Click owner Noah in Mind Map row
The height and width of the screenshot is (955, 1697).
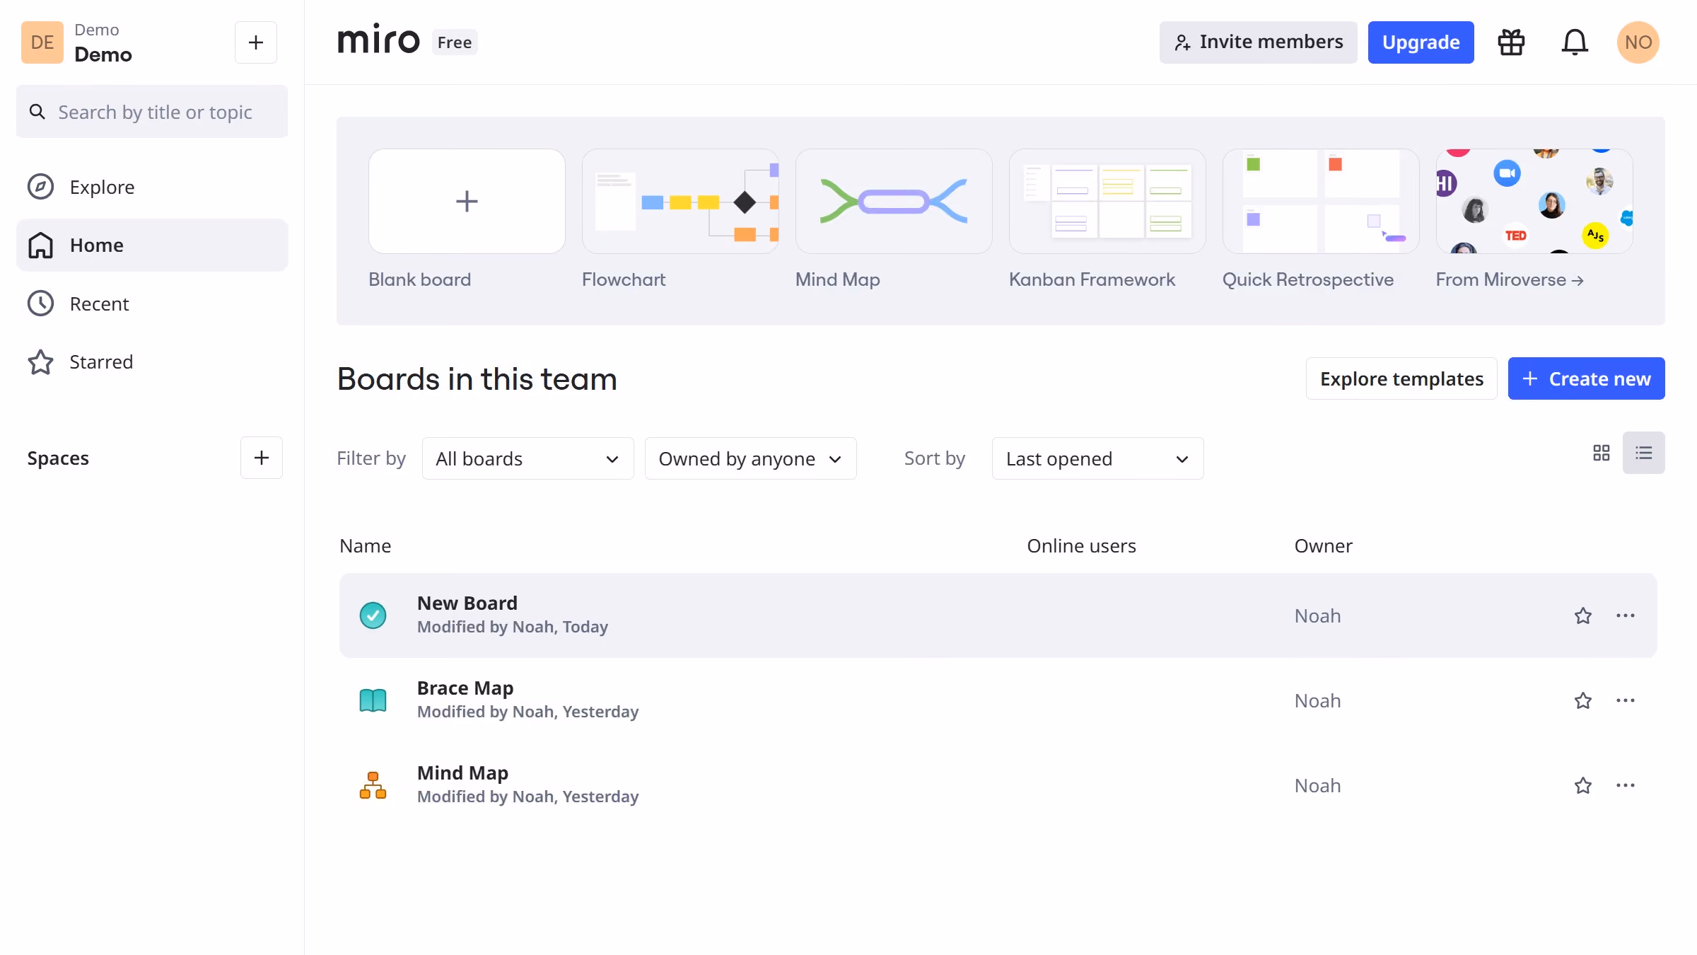[x=1317, y=785]
